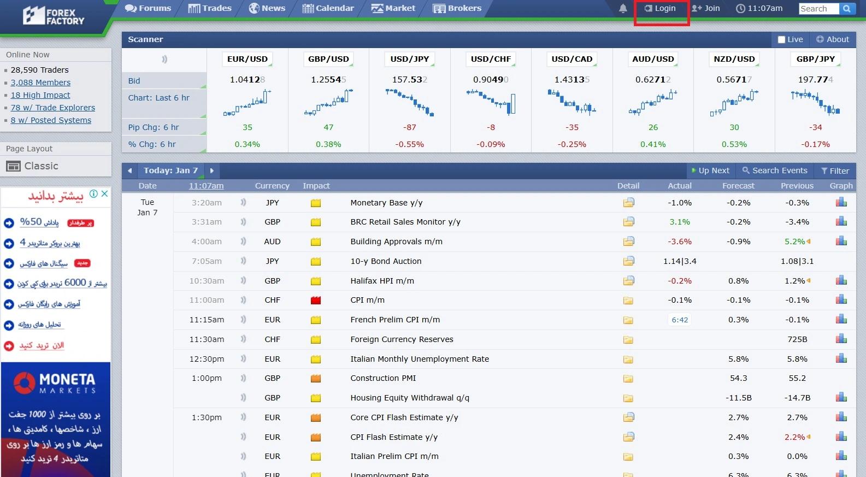
Task: Enable the Live scanner checkbox
Action: click(781, 39)
